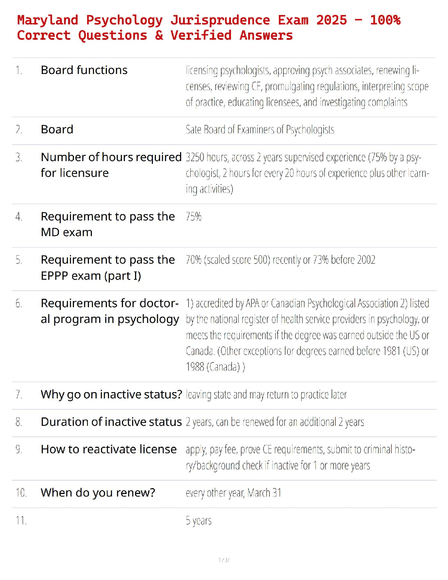Select "Requirements for doctoral program in psychology"

coord(110,311)
